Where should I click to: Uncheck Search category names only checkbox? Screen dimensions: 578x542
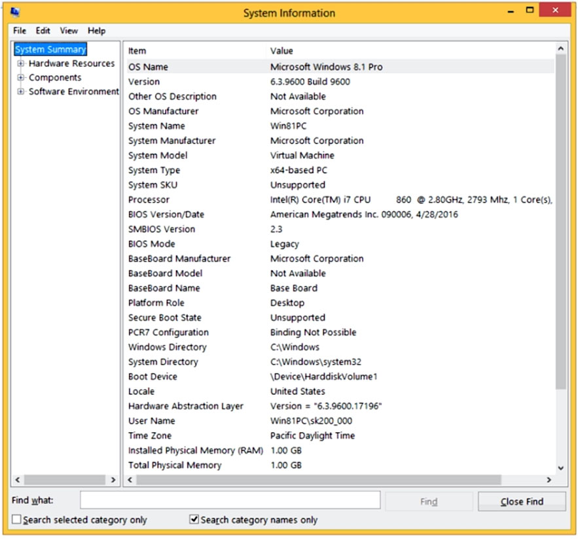(x=194, y=519)
